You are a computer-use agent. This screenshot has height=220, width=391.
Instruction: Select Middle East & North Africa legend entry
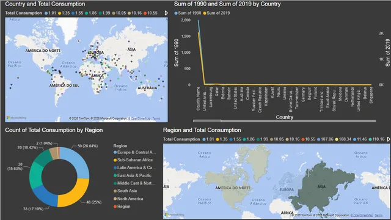134,183
